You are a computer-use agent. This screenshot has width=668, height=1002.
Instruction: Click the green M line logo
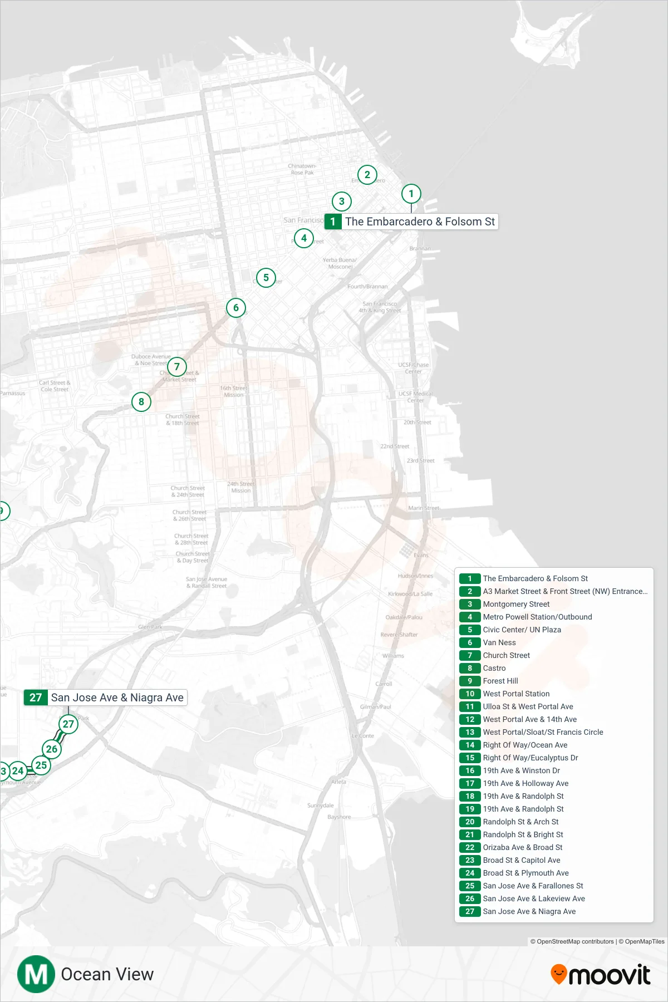(36, 974)
